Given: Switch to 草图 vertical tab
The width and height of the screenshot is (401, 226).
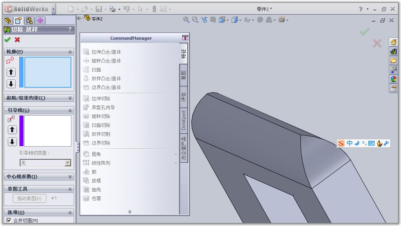Looking at the screenshot, I should click(184, 75).
